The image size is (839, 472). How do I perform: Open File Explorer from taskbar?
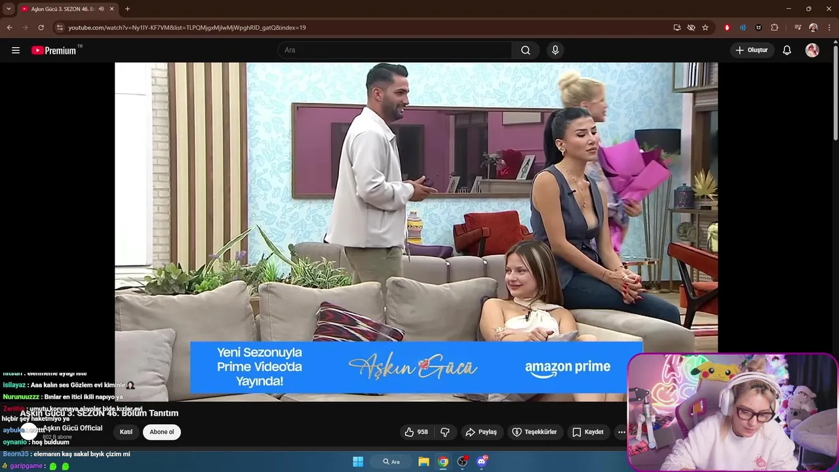(x=424, y=462)
